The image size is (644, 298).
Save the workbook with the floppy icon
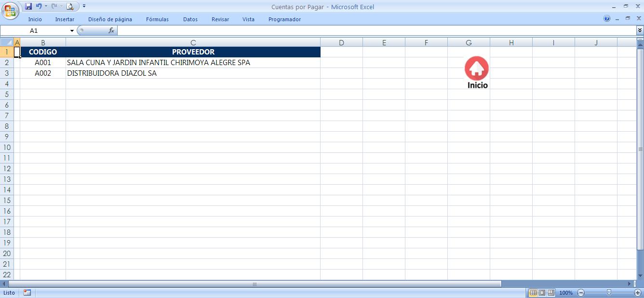pos(28,6)
